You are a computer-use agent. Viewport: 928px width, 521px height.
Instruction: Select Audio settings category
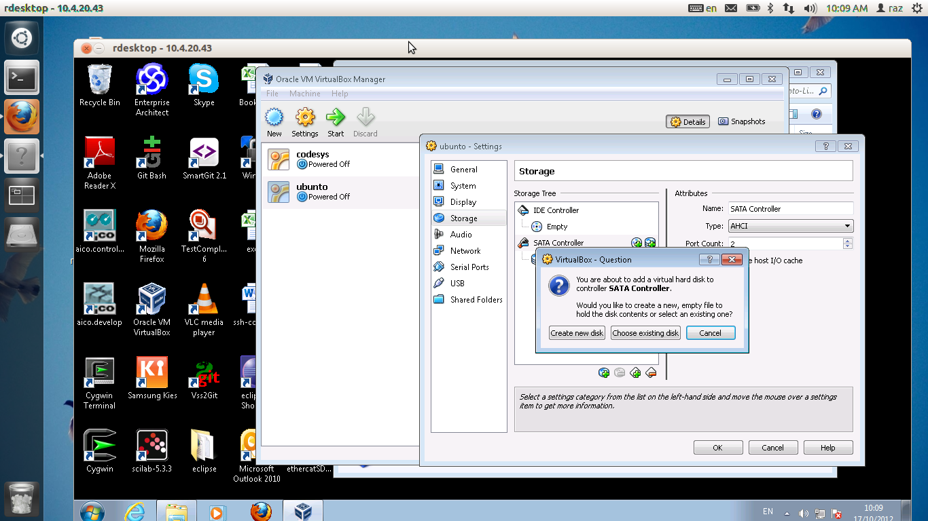(469, 235)
